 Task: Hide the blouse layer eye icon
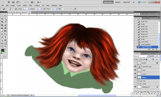pos(136,77)
